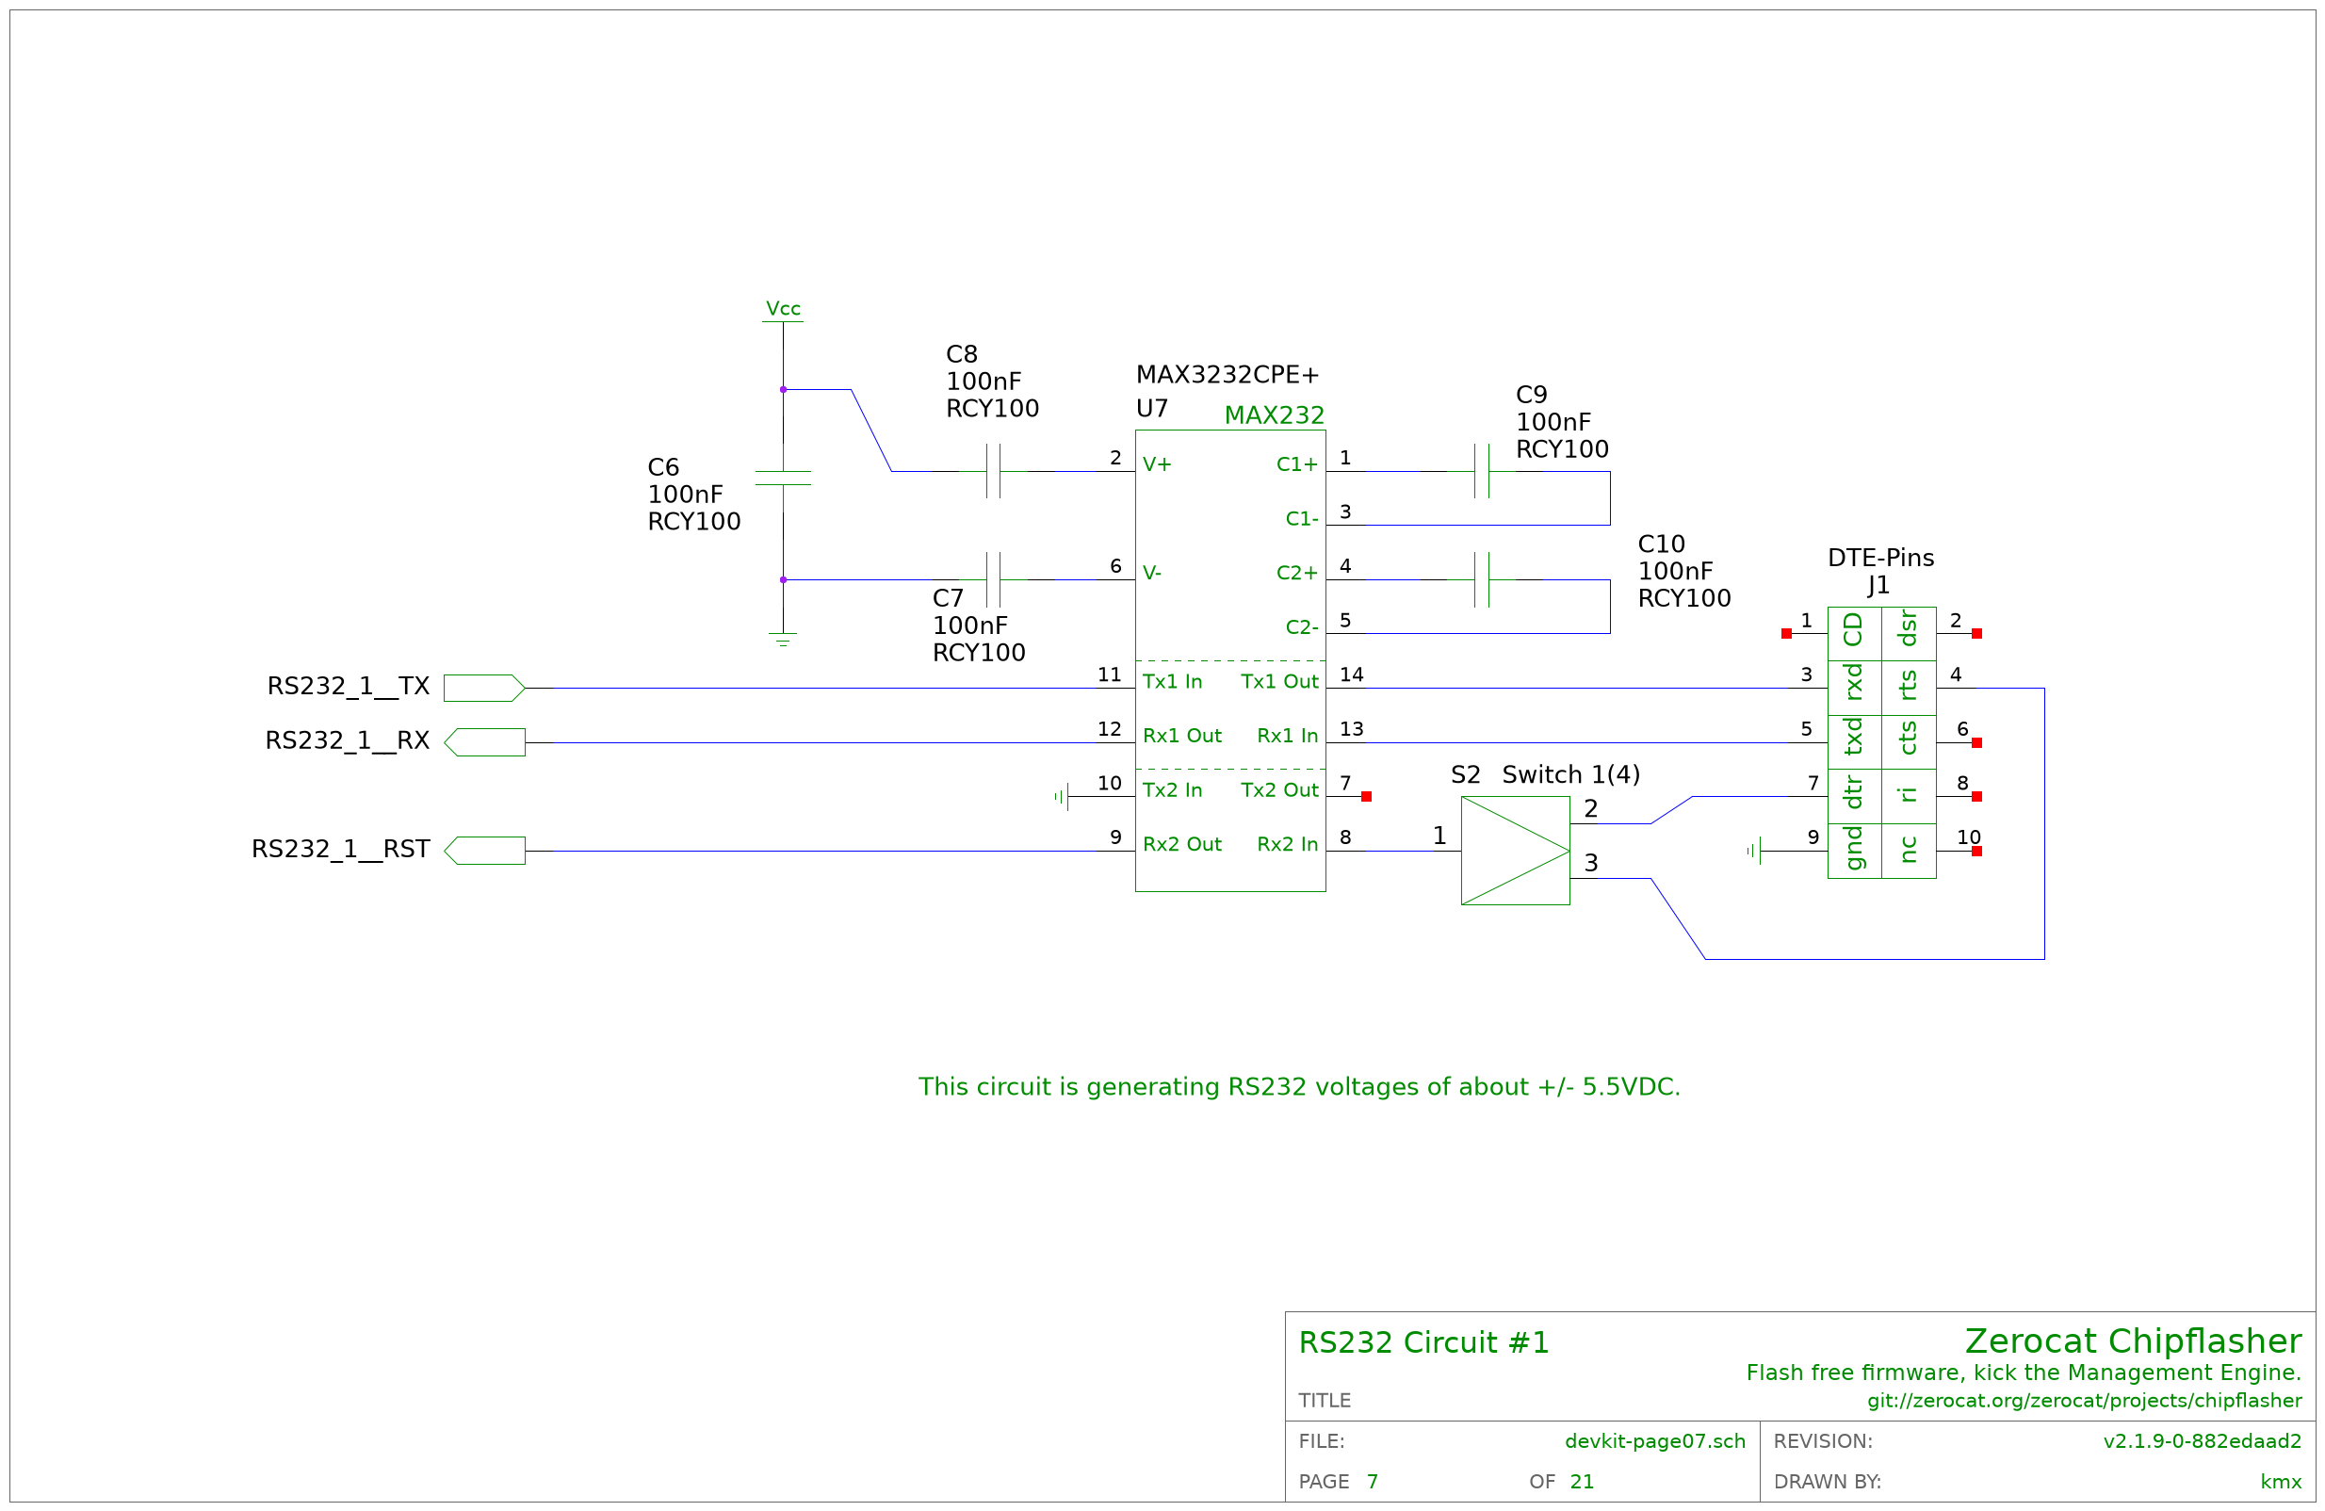
Task: Click the V- pin label
Action: click(1152, 573)
